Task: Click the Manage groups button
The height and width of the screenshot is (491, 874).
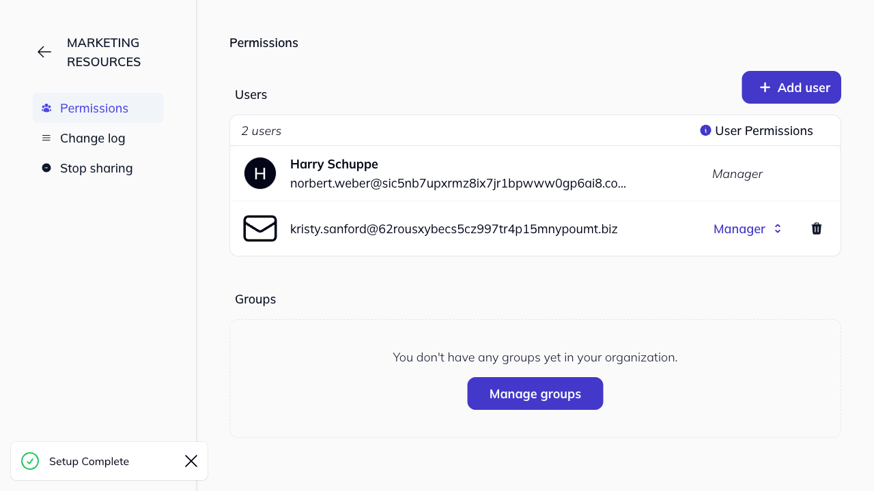Action: pos(535,393)
